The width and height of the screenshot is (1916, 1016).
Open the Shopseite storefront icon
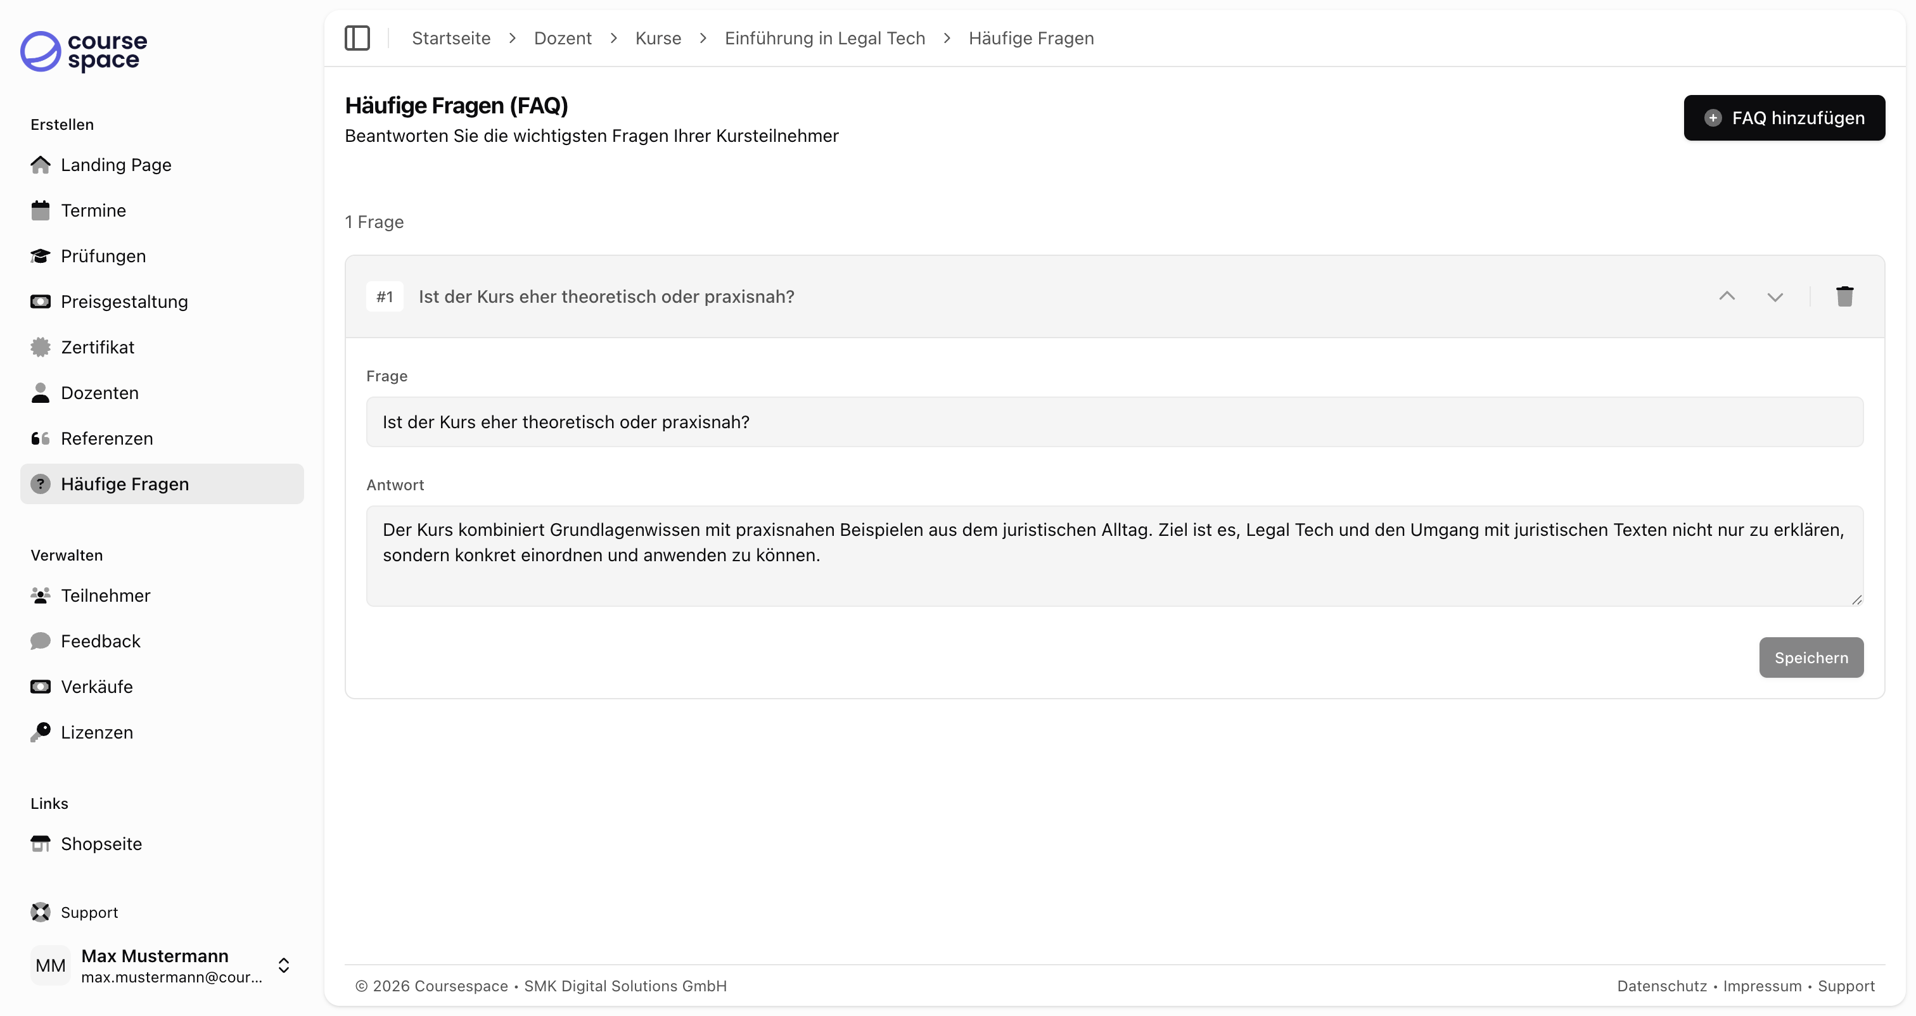pos(41,844)
